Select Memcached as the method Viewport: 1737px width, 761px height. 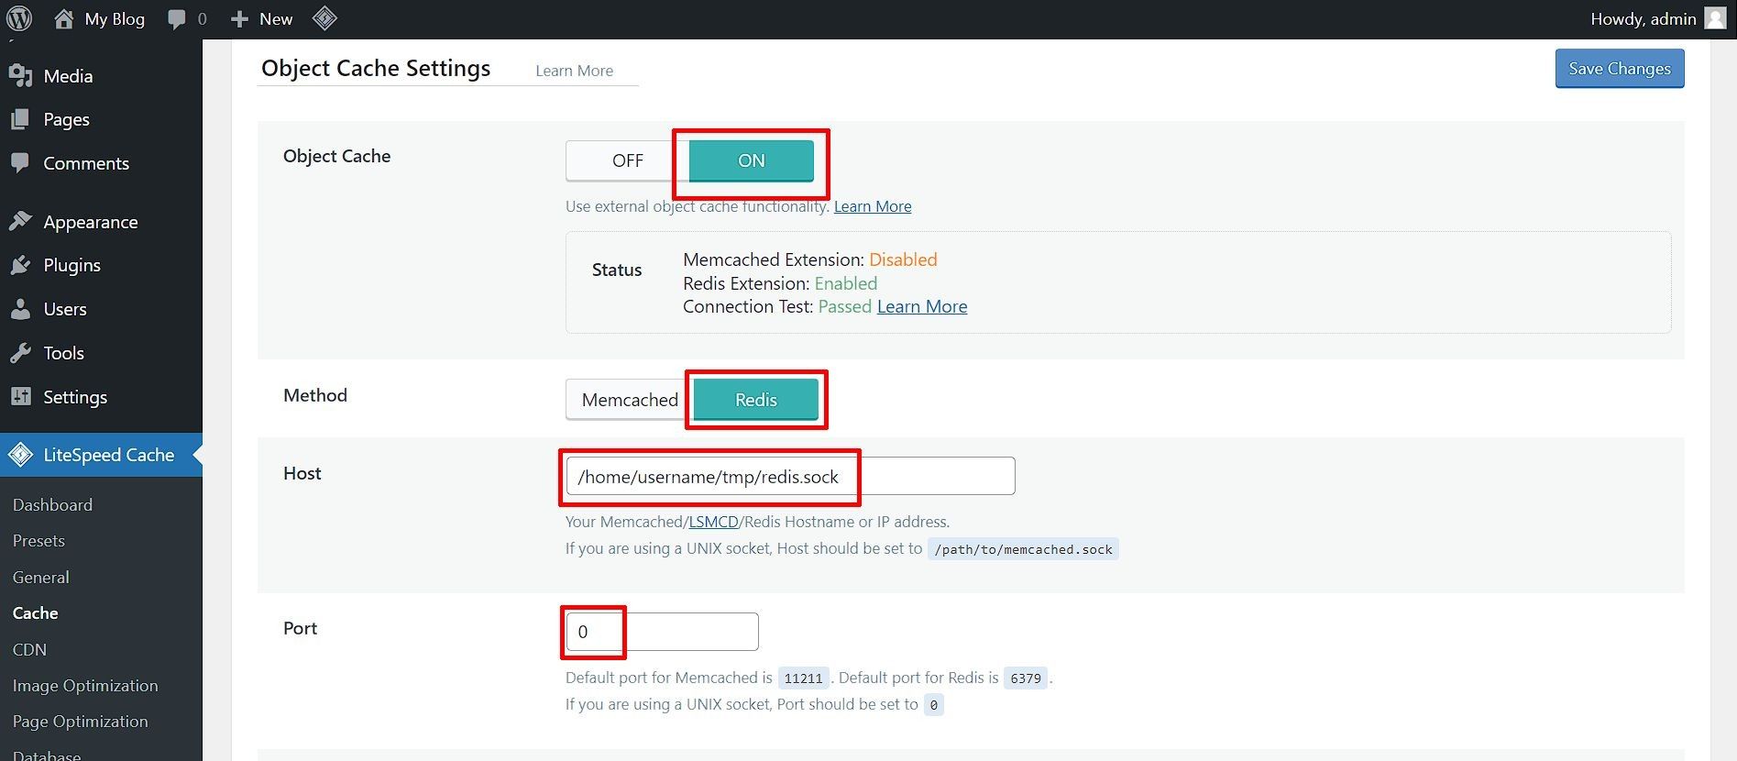pyautogui.click(x=630, y=400)
